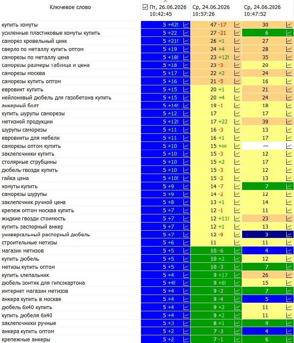Select keyword дюбель-гвозди купить

point(30,170)
